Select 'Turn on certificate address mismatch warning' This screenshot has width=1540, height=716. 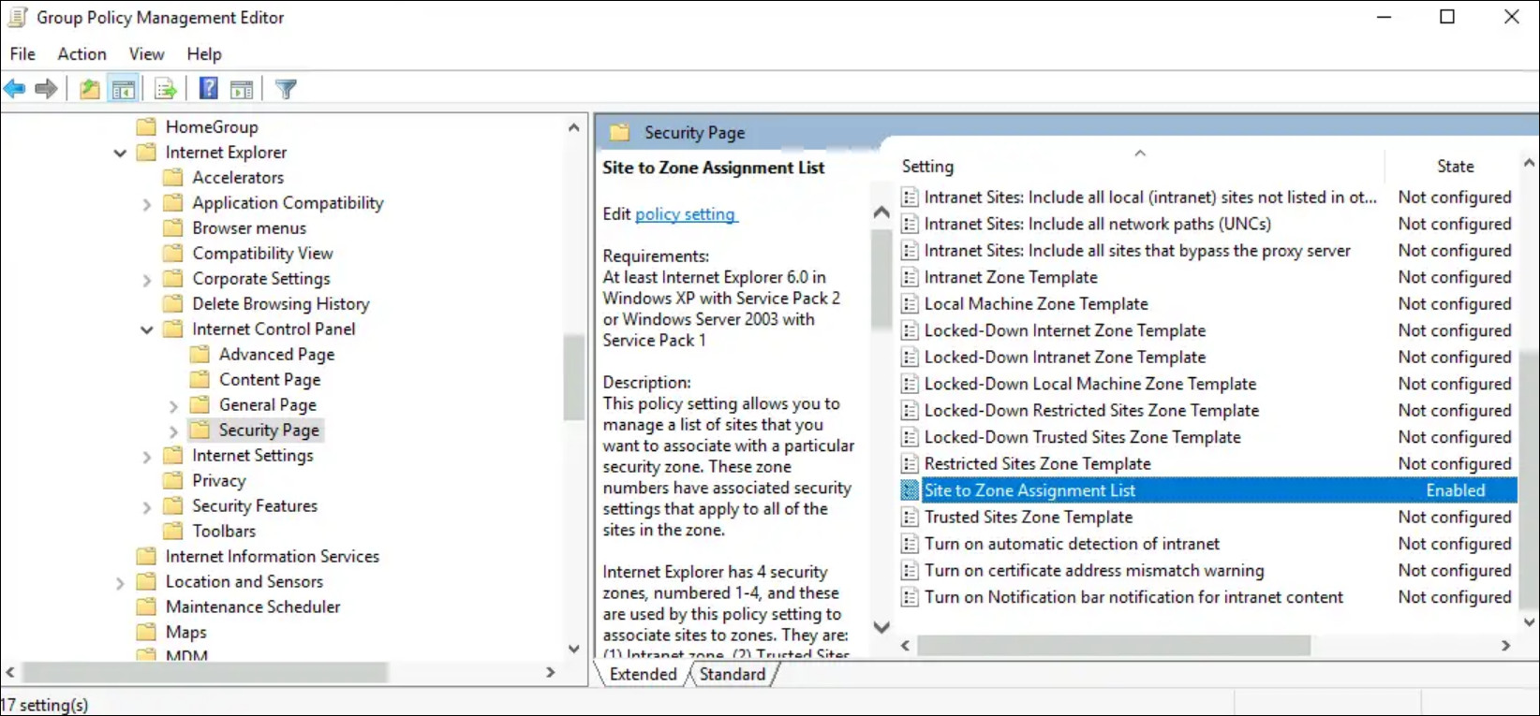[1094, 570]
